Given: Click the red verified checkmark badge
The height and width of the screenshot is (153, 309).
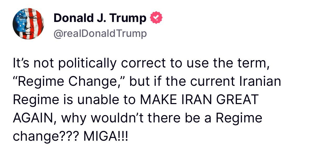Looking at the screenshot, I should click(x=156, y=18).
